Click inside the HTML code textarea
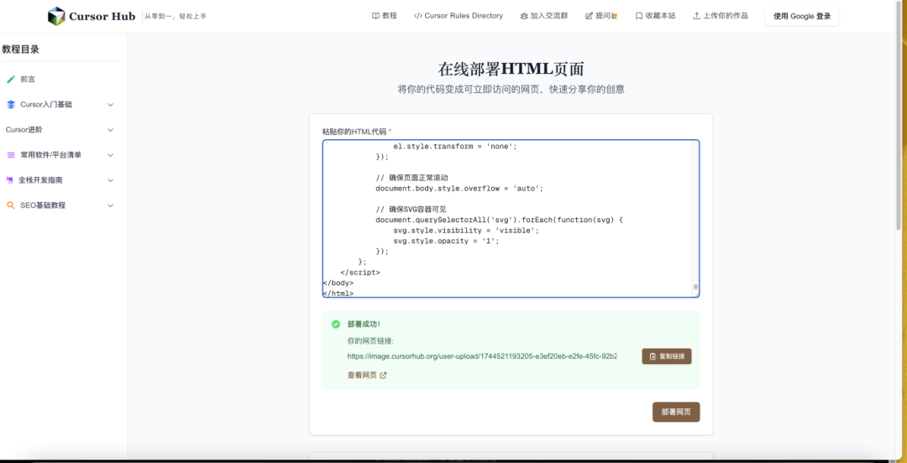907x463 pixels. click(x=511, y=218)
